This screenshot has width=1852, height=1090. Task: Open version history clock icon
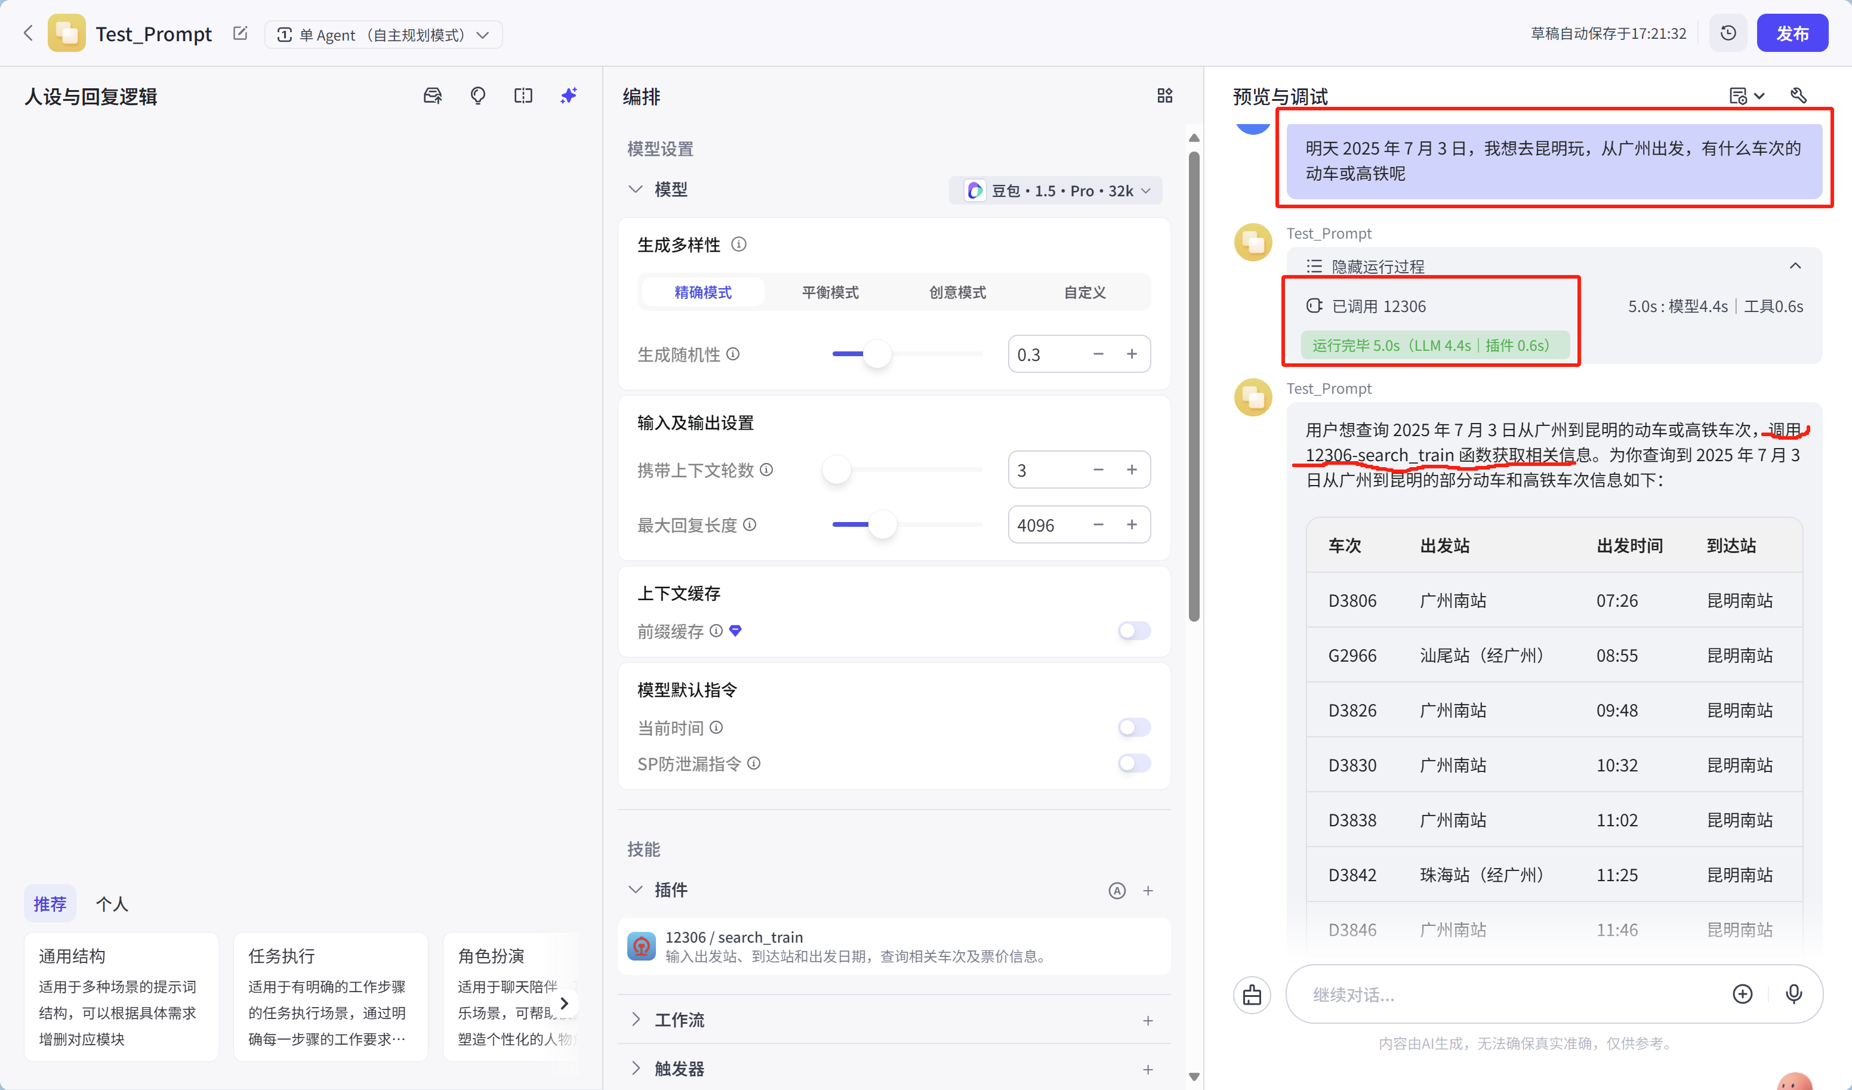click(x=1728, y=33)
